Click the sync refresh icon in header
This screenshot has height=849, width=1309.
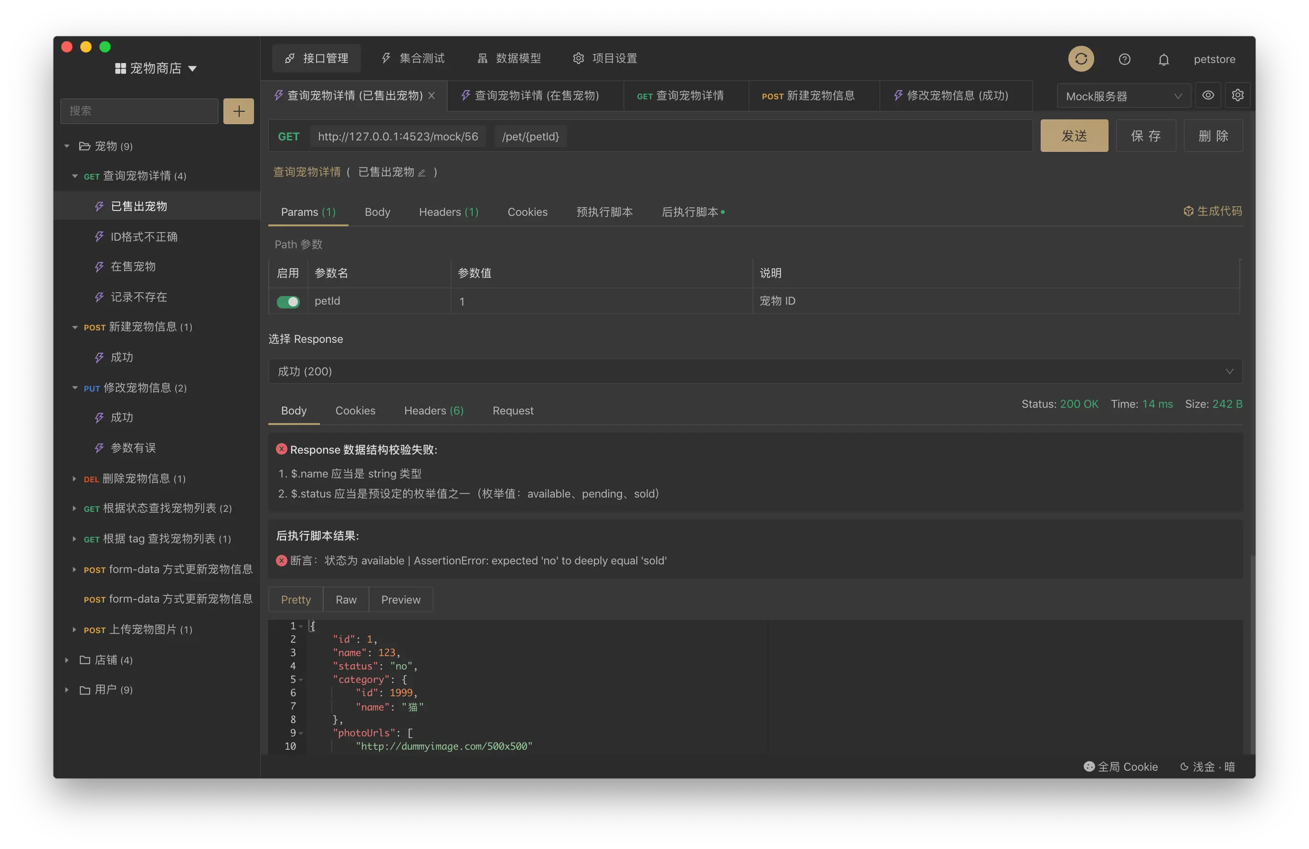pos(1080,59)
